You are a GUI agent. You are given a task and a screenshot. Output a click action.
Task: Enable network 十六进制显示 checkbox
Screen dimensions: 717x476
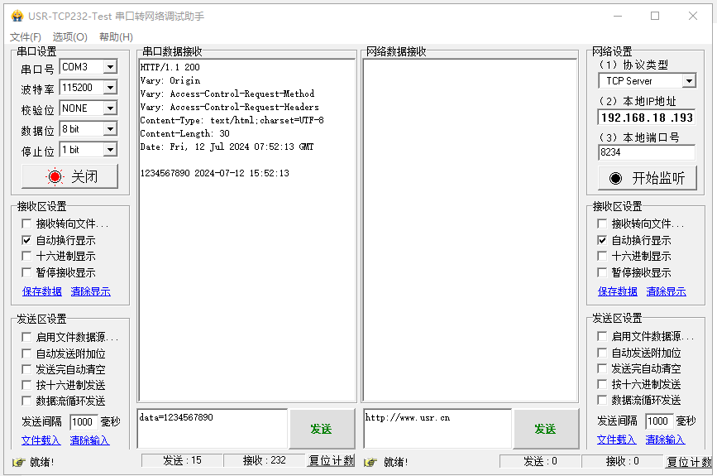602,256
